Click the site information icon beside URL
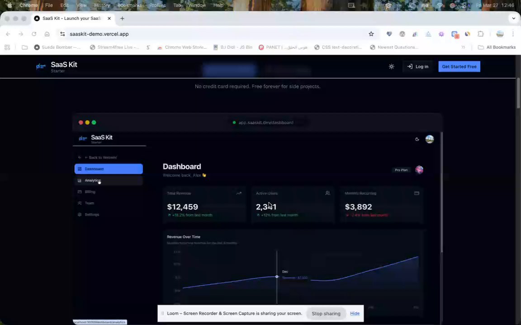The height and width of the screenshot is (325, 521). pyautogui.click(x=62, y=34)
